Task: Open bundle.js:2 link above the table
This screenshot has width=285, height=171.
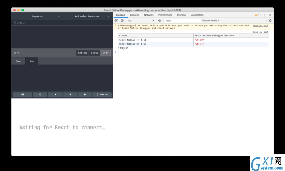Action: click(x=260, y=32)
